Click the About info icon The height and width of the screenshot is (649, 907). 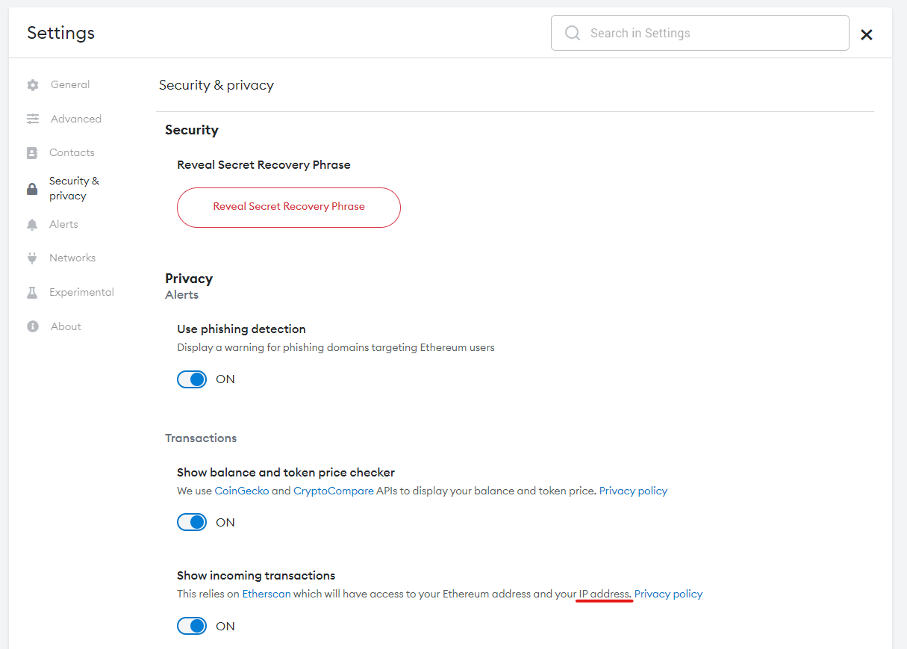point(33,326)
